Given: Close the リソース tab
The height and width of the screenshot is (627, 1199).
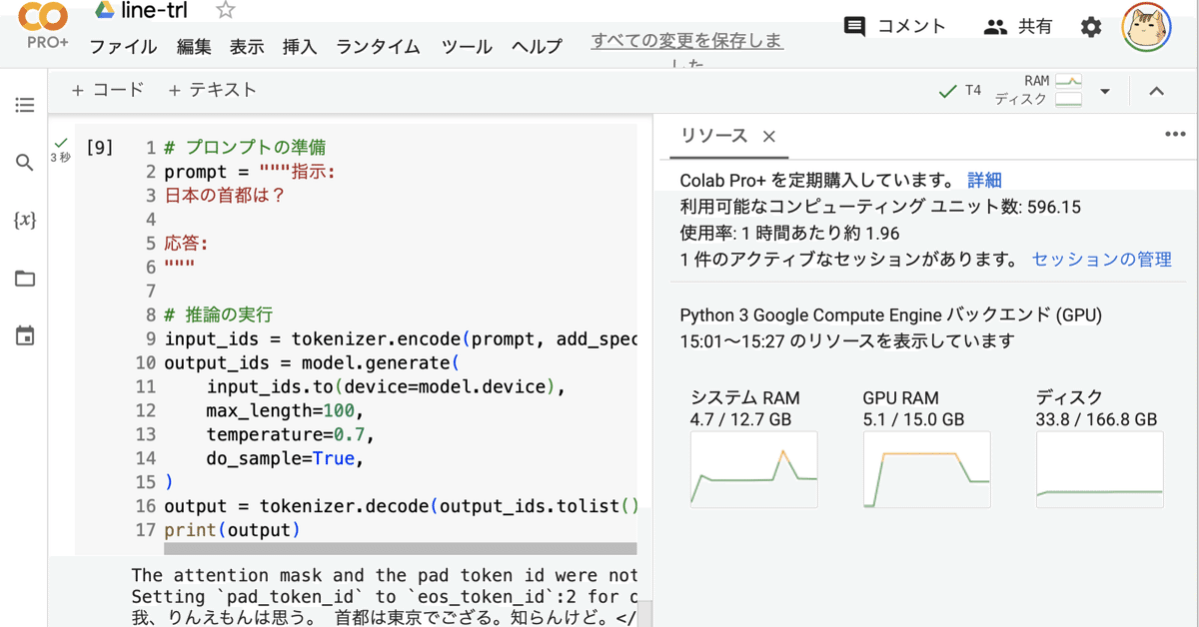Looking at the screenshot, I should tap(768, 137).
